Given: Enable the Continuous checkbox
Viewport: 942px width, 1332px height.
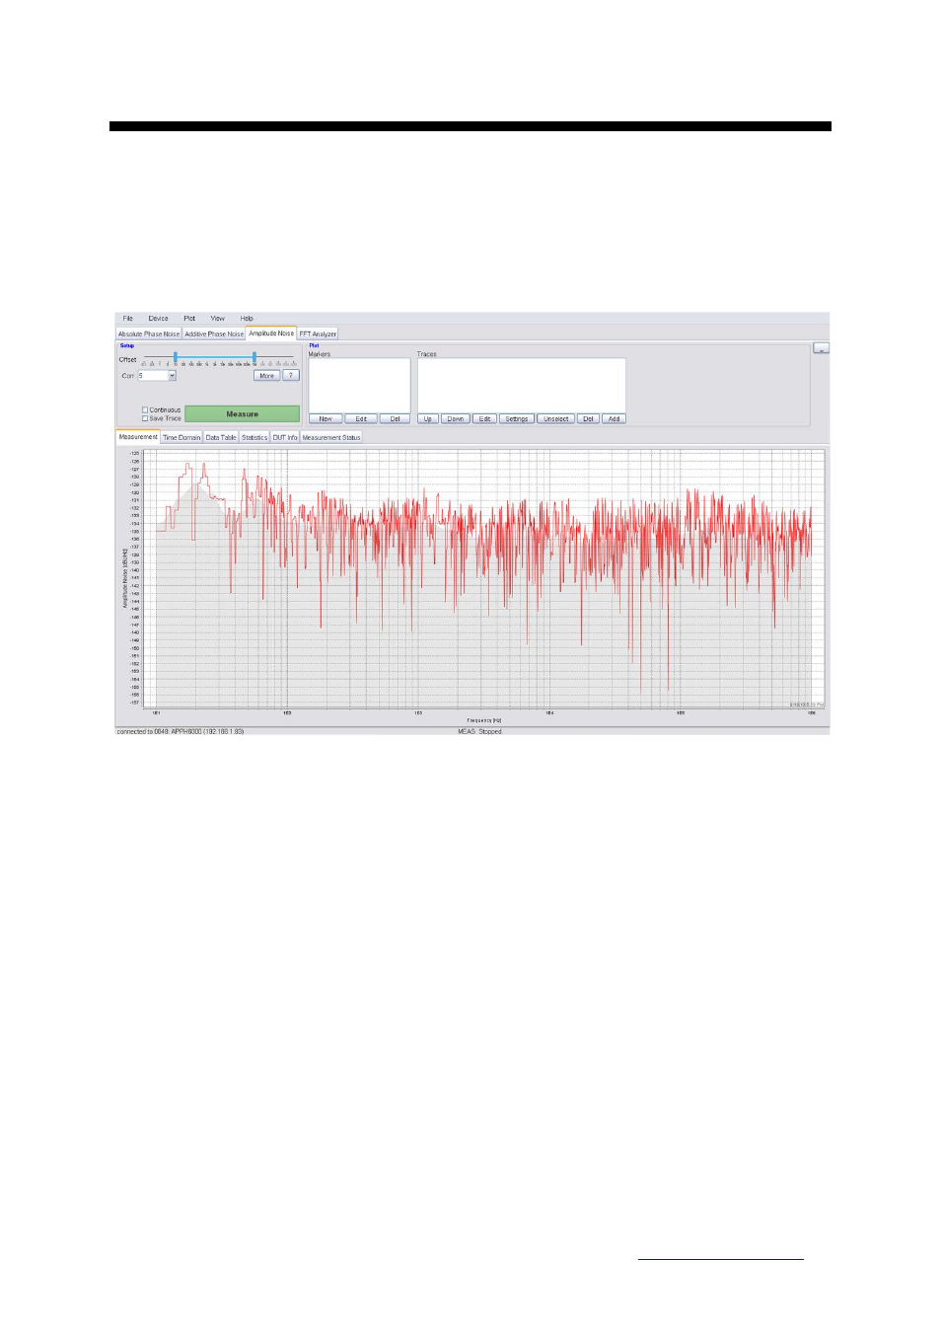Looking at the screenshot, I should pyautogui.click(x=145, y=409).
